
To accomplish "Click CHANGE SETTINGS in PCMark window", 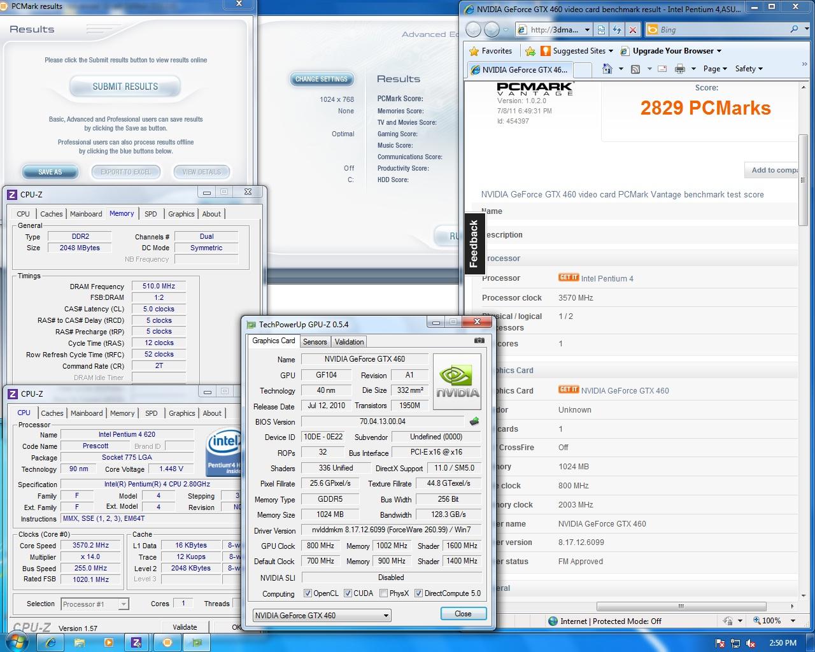I will pyautogui.click(x=322, y=80).
